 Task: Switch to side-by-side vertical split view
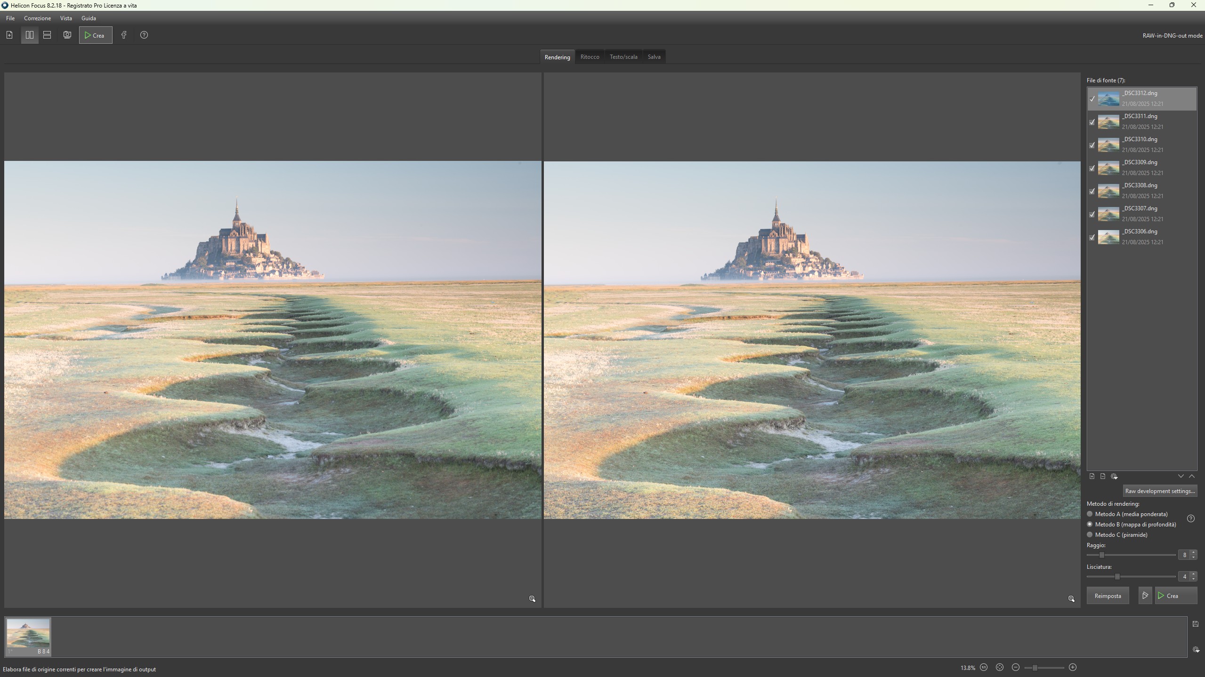(x=30, y=35)
